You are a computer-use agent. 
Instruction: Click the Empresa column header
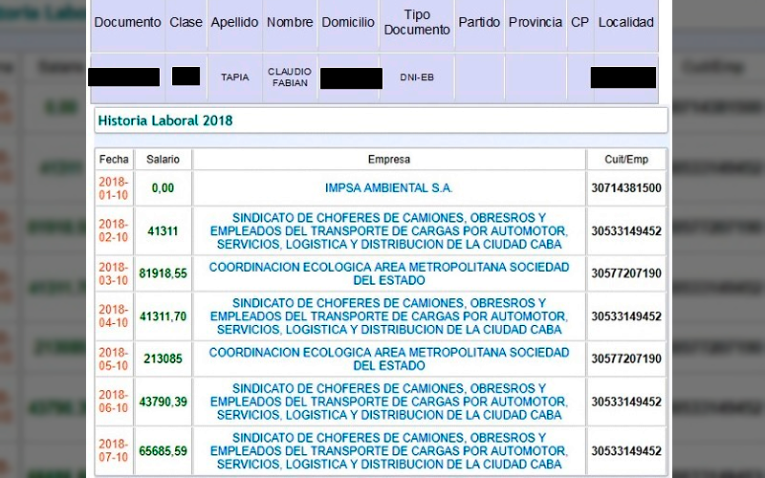pyautogui.click(x=389, y=159)
